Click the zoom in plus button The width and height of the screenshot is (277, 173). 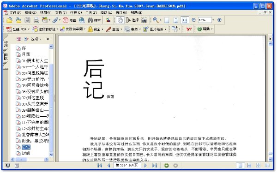click(x=219, y=20)
